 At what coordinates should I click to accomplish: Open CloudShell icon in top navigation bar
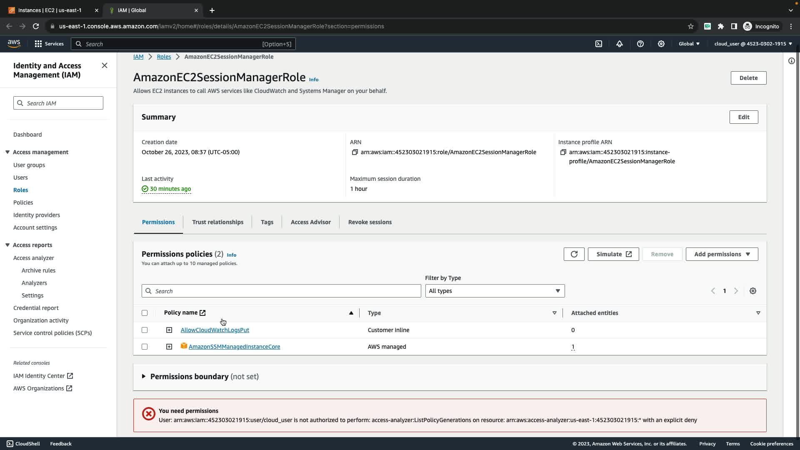599,44
